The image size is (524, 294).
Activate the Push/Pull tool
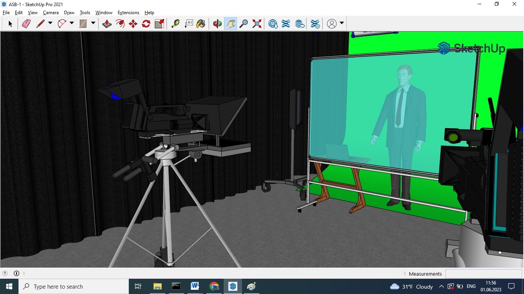(107, 24)
